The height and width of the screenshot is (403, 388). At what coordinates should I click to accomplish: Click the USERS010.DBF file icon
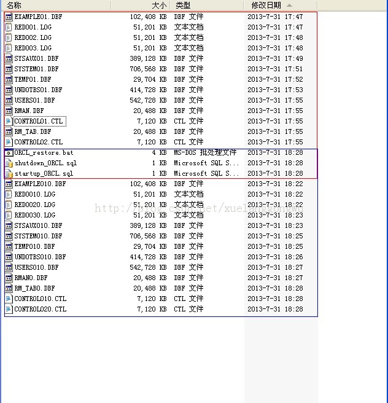(9, 268)
